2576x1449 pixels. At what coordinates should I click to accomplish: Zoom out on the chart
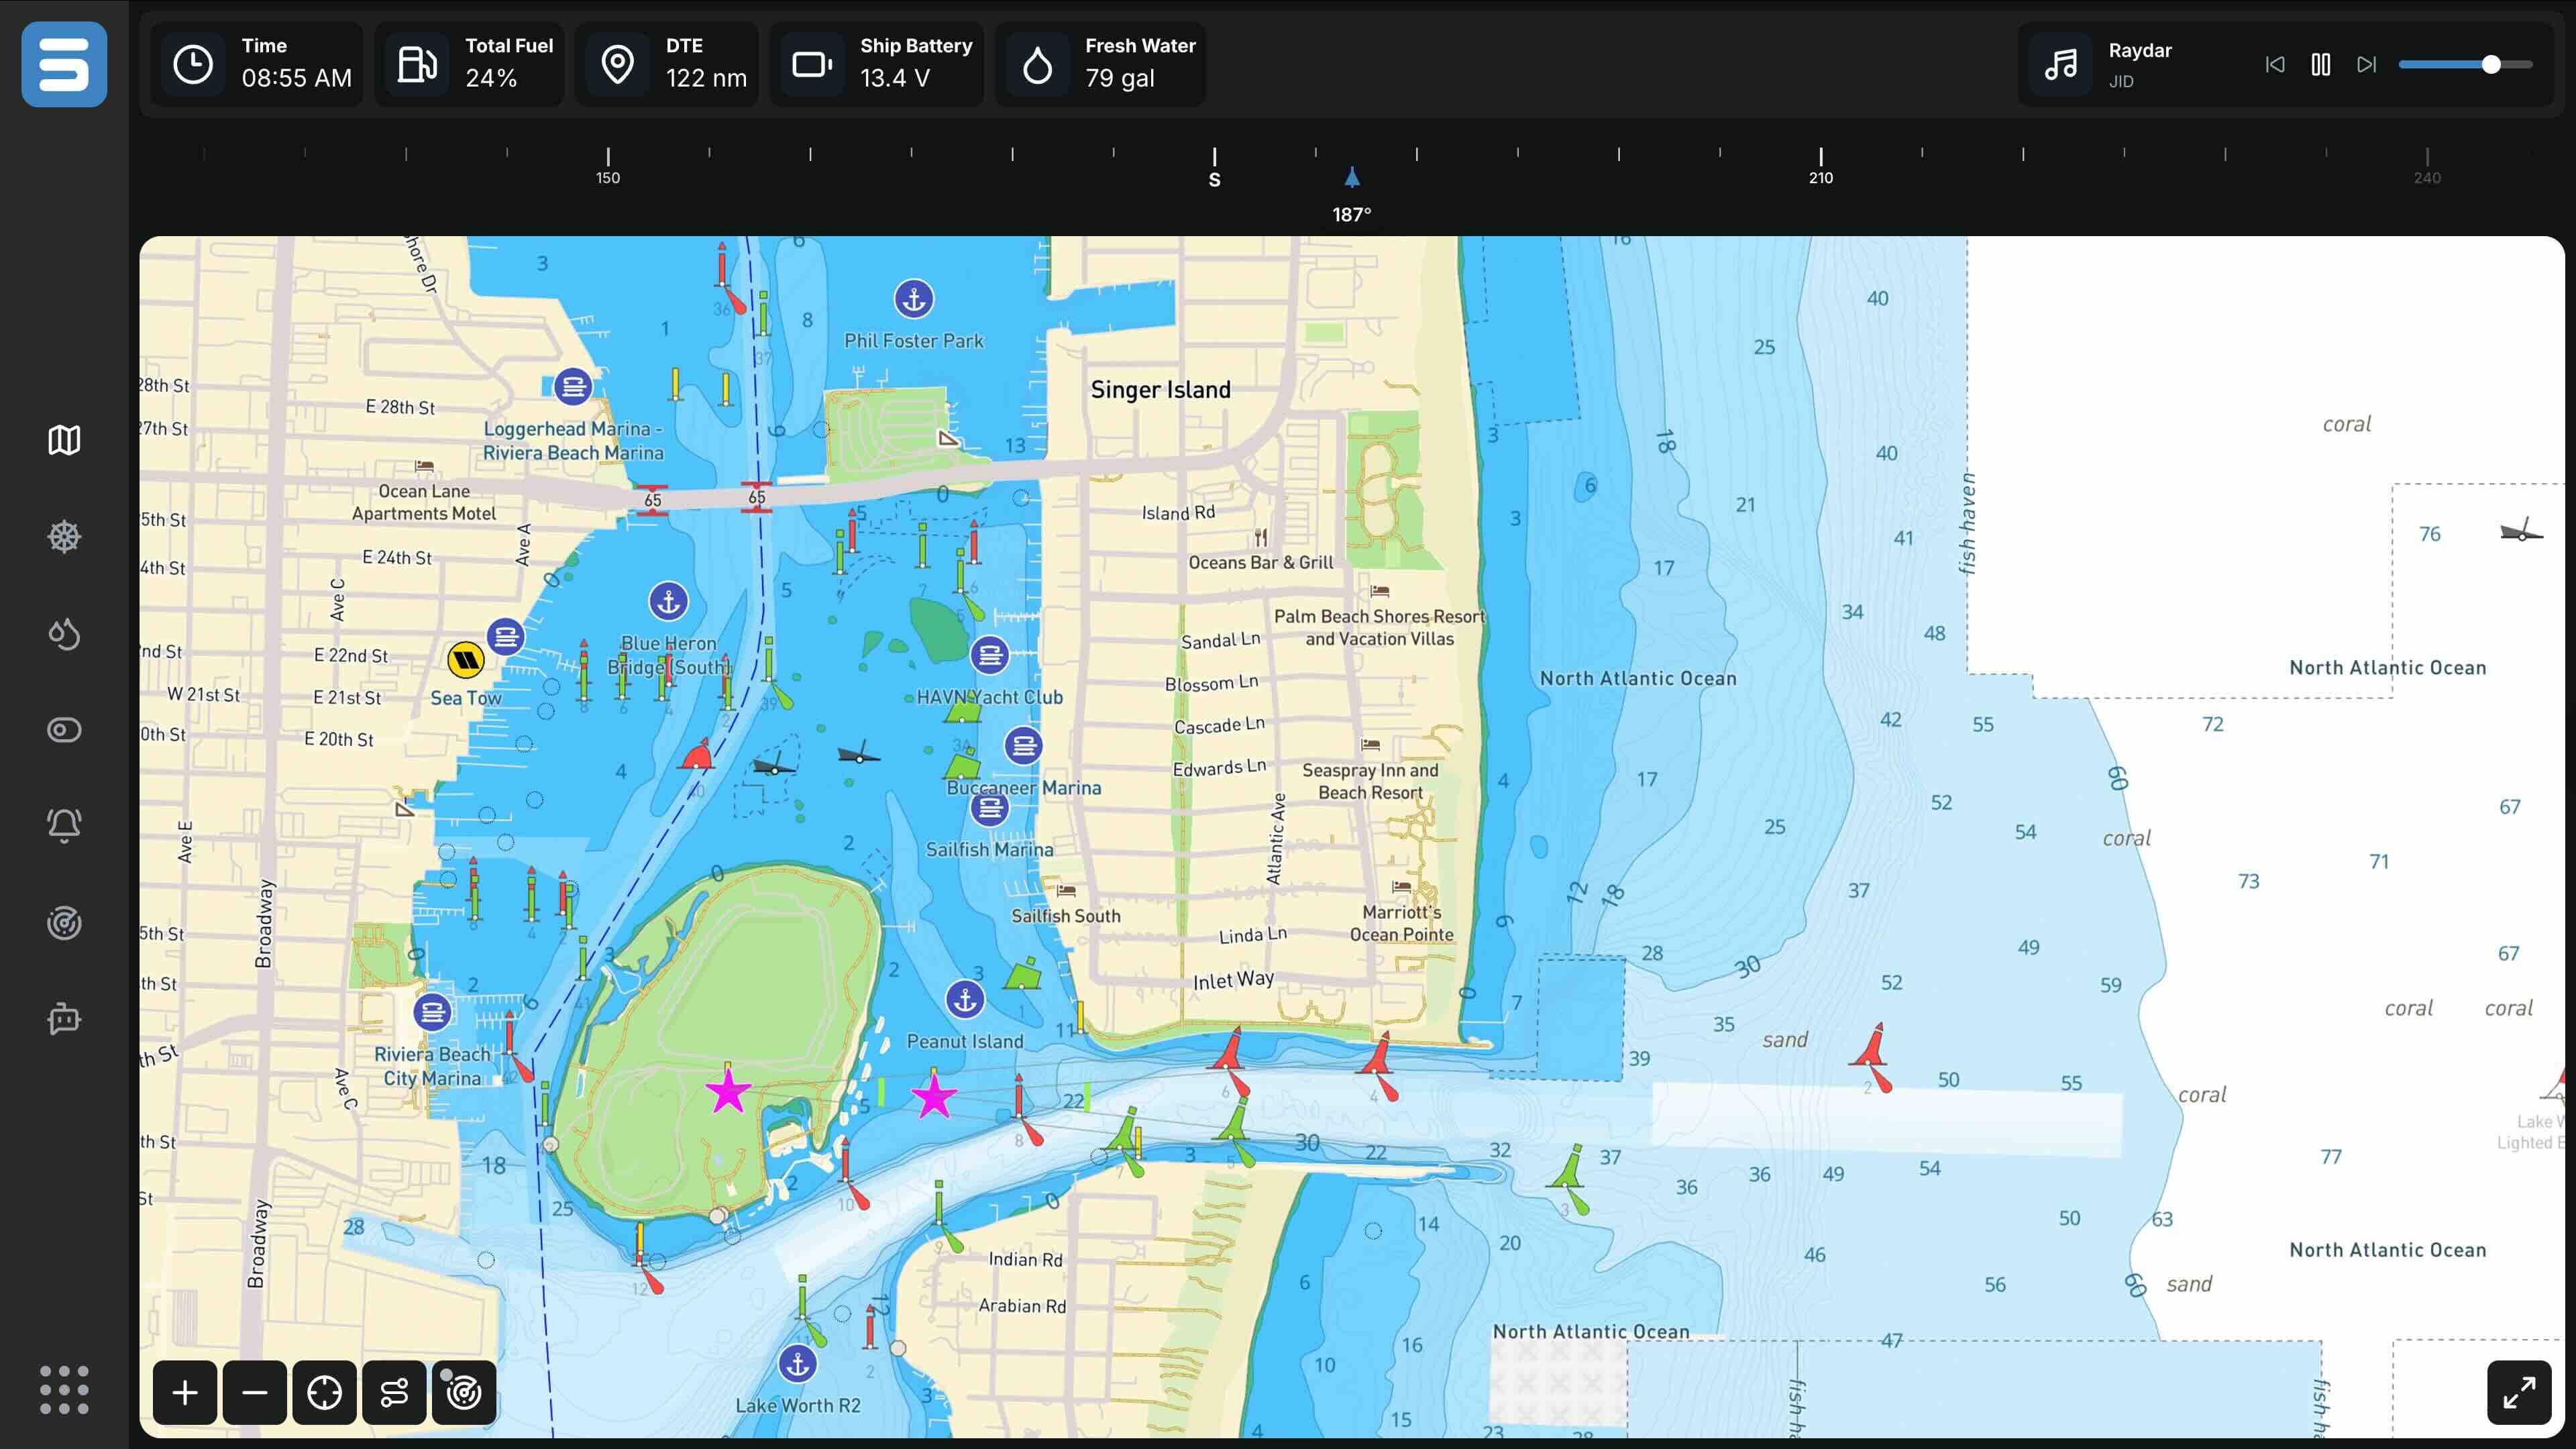click(255, 1392)
